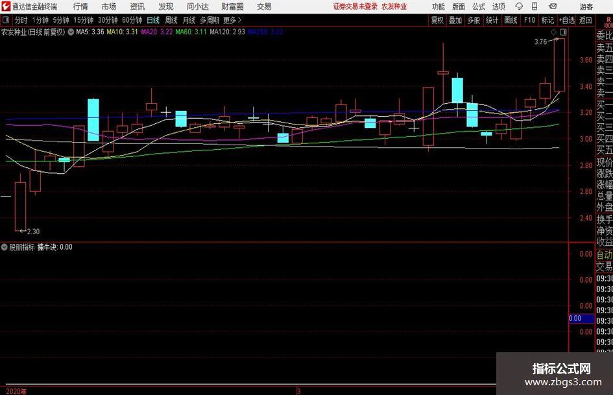Open the 交易 menu
The height and width of the screenshot is (395, 613).
(x=264, y=6)
